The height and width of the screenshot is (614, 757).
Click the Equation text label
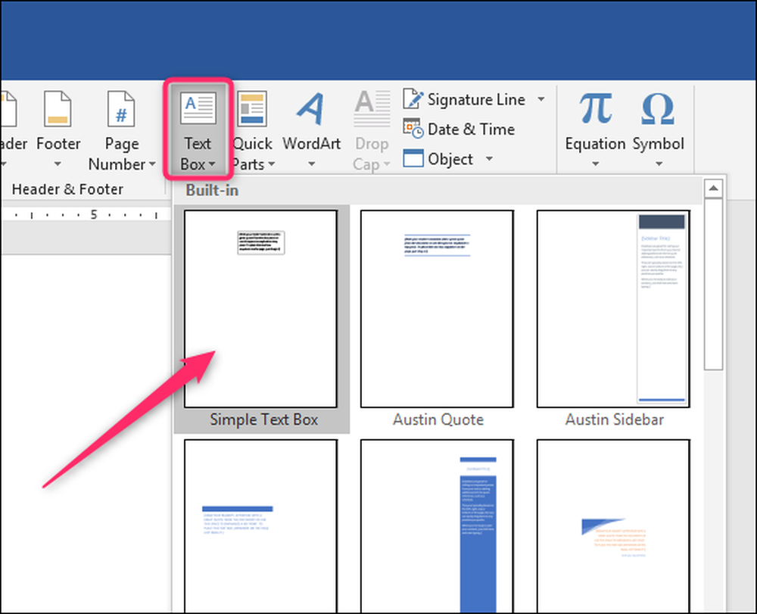point(595,144)
